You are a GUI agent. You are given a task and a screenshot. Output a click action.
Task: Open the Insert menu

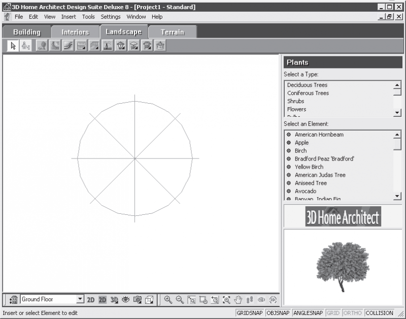69,17
